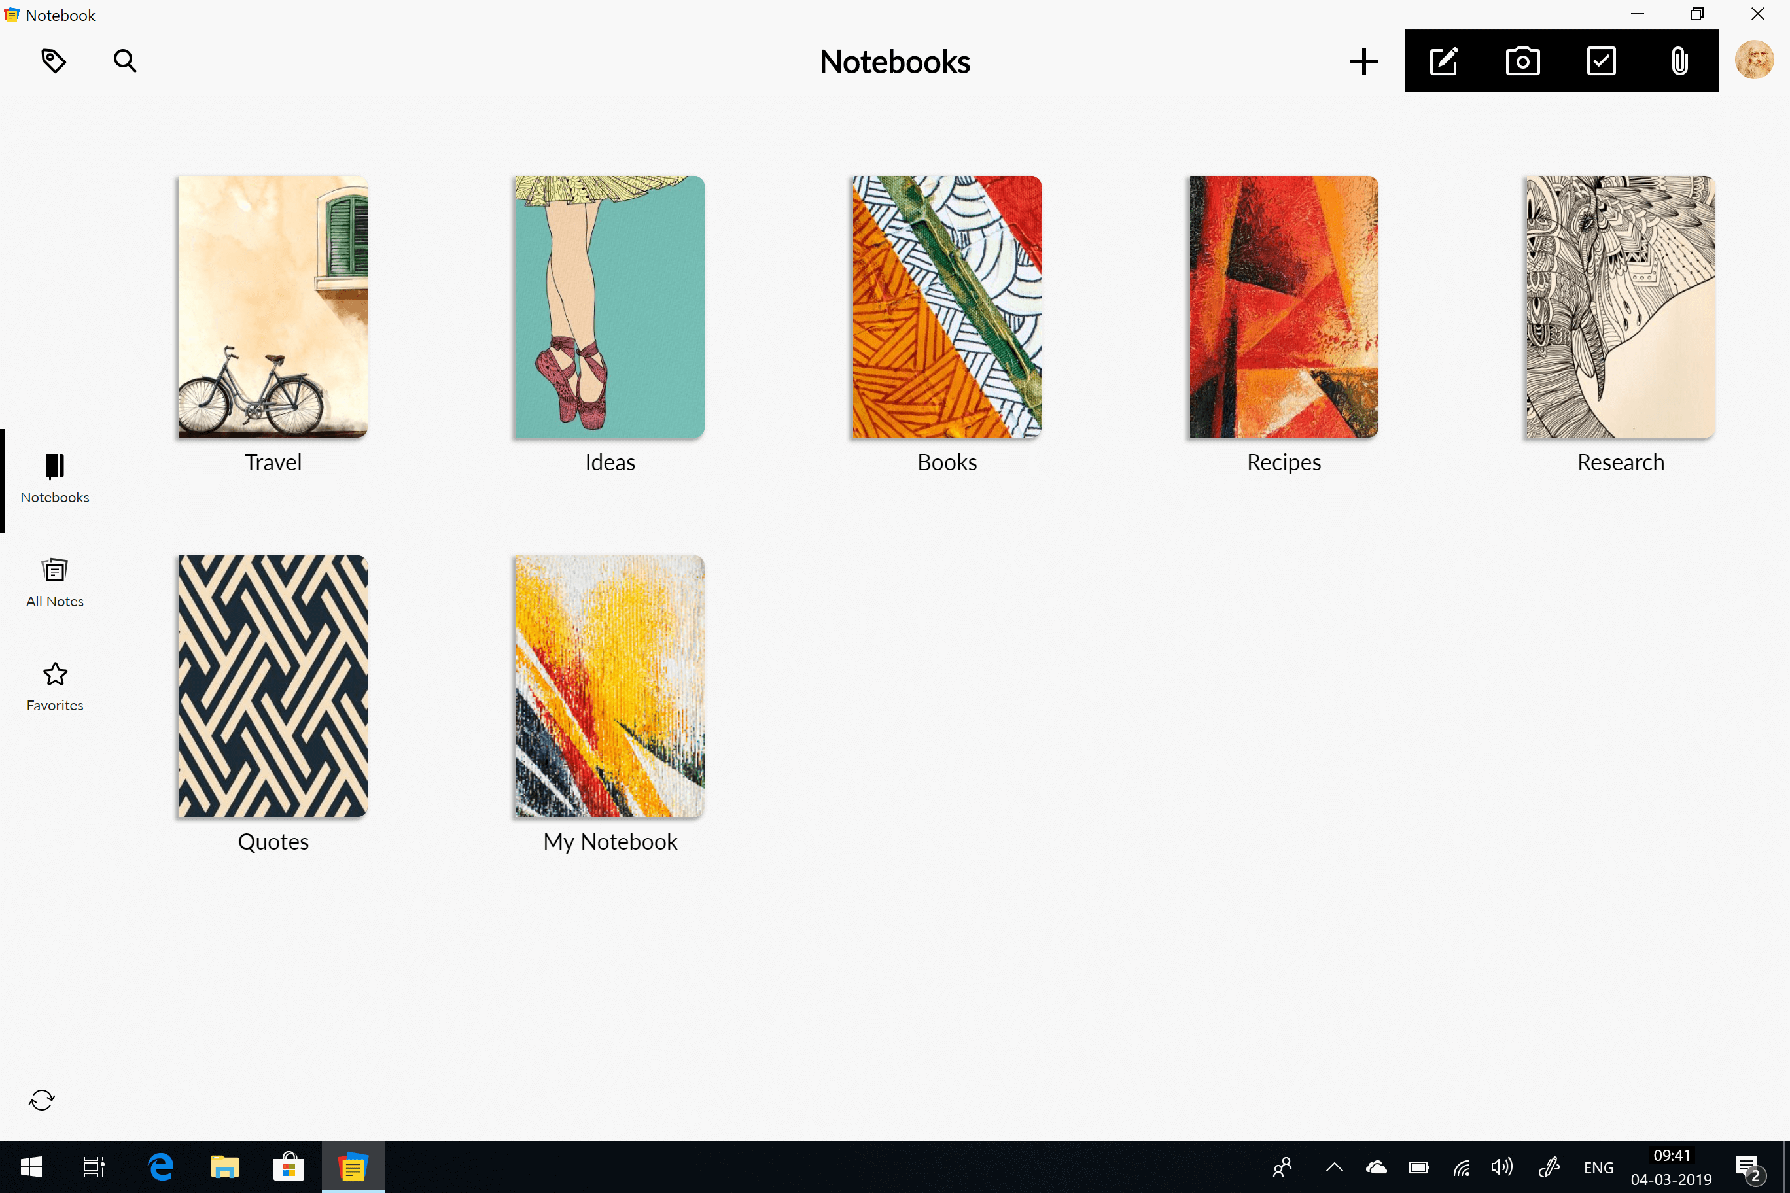Open the Research notebook cover
This screenshot has height=1193, width=1790.
coord(1621,307)
